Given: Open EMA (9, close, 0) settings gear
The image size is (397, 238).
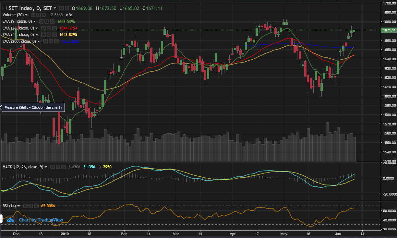Looking at the screenshot, I should coord(47,21).
